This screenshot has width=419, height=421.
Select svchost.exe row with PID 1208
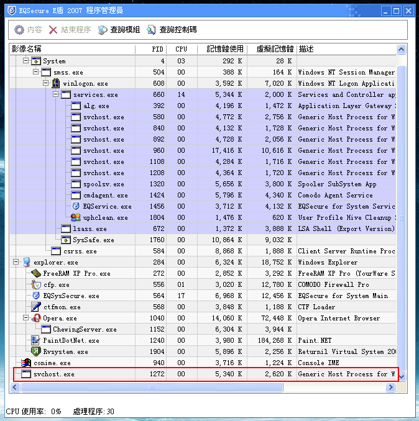point(203,173)
